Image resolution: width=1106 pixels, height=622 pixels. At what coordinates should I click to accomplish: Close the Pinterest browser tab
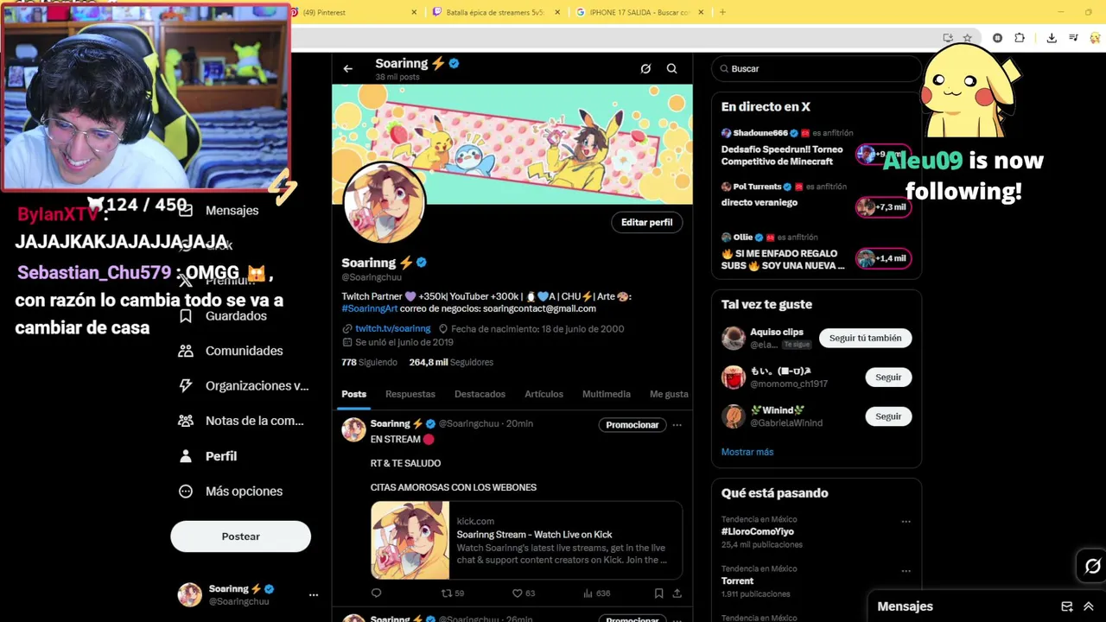414,12
